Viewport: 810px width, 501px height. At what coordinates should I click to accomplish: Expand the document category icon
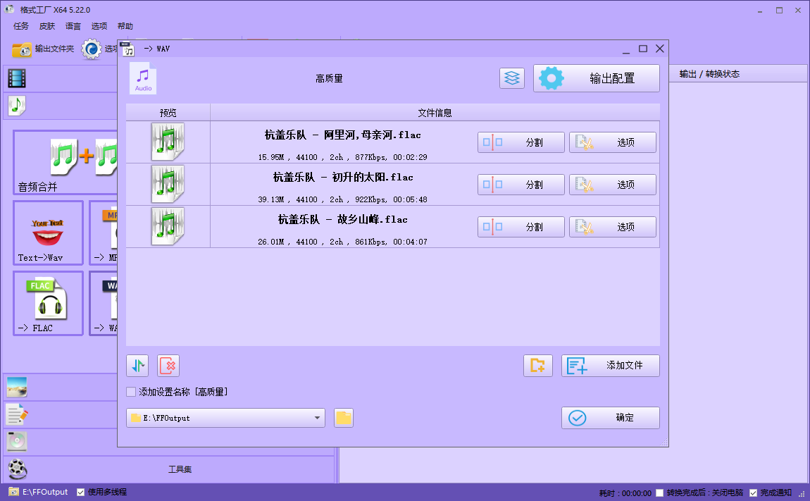point(17,414)
